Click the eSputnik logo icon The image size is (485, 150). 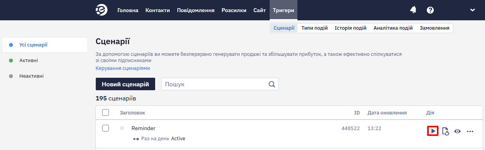coord(102,10)
